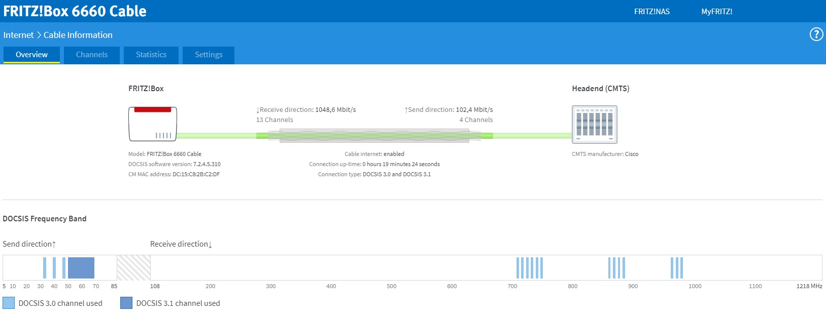Viewport: 826px width, 315px height.
Task: Go to Internet in the breadcrumb
Action: click(18, 35)
